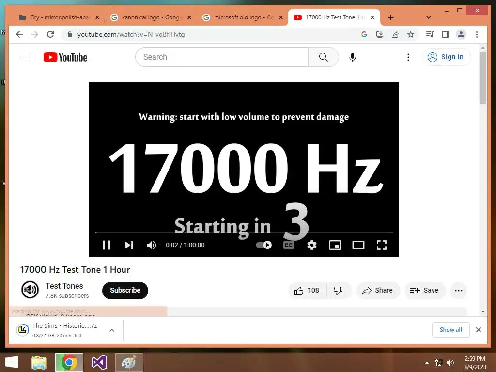Dislike the video
The width and height of the screenshot is (496, 372).
(338, 291)
